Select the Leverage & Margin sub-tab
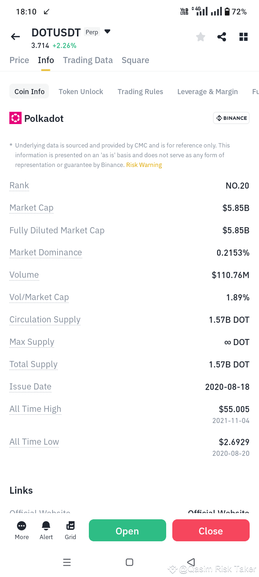The width and height of the screenshot is (259, 577). point(208,92)
